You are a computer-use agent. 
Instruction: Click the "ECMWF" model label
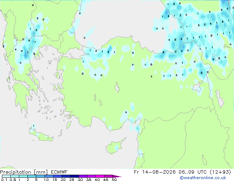coord(59,172)
